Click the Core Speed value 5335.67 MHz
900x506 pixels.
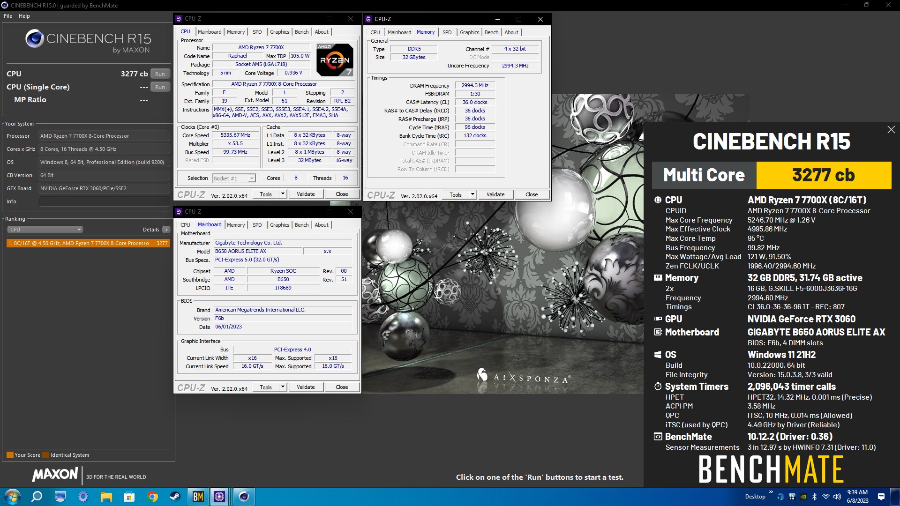(x=235, y=135)
